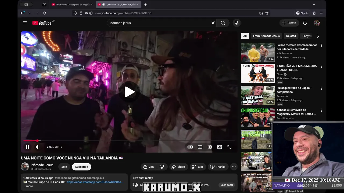Toggle autoplay switch in the player
The height and width of the screenshot is (193, 344).
pos(190,147)
